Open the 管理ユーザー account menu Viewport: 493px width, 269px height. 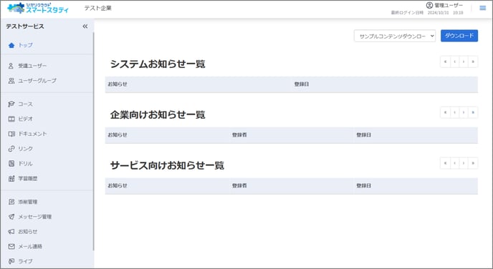click(444, 5)
